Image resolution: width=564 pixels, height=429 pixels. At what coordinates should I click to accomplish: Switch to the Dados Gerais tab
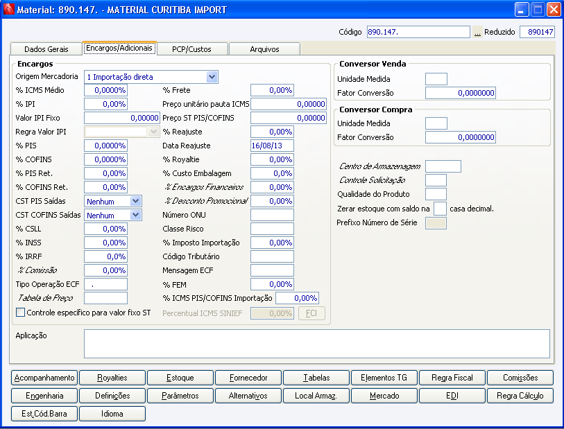click(46, 49)
